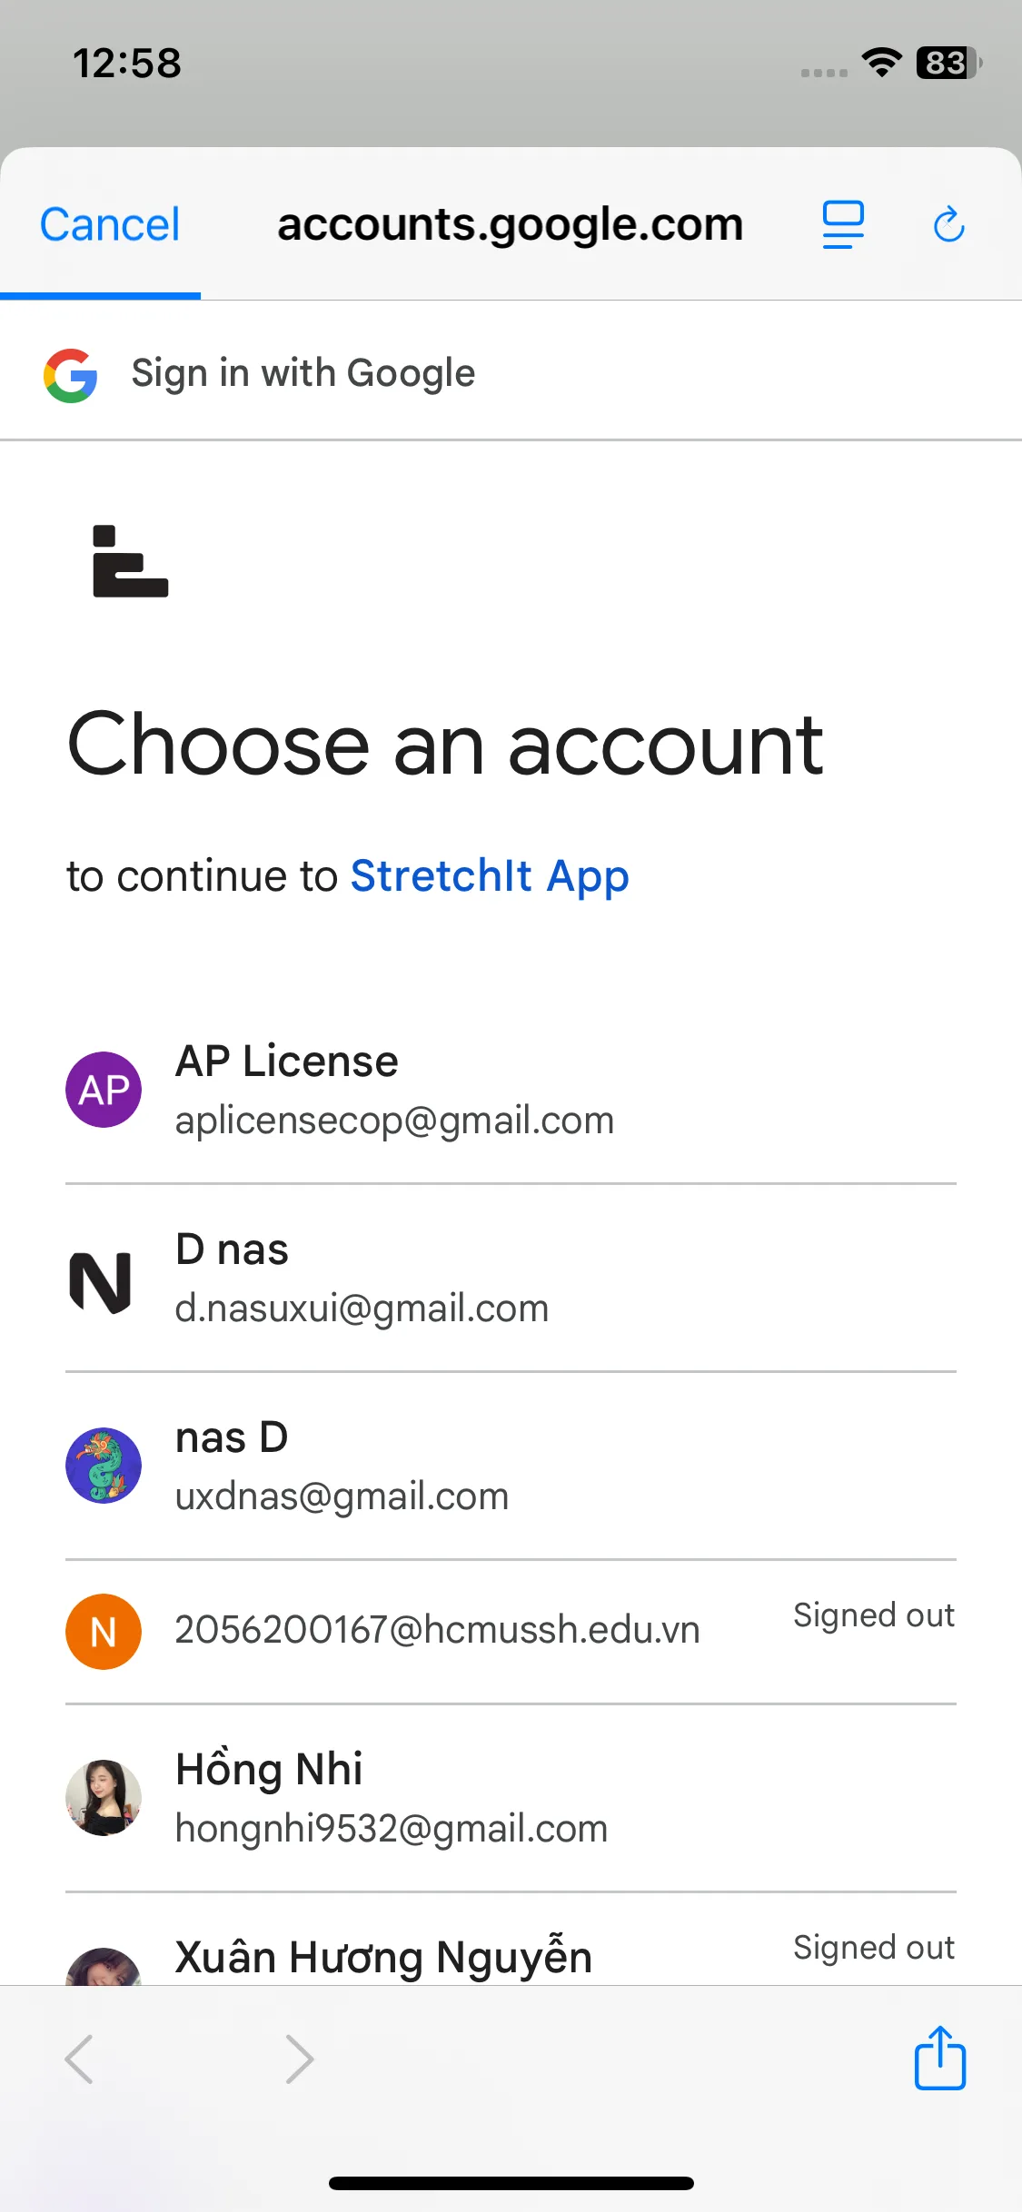Go back using the left arrow

click(80, 2059)
